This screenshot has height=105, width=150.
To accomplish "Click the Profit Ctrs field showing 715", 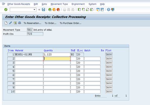I will point(35,34).
